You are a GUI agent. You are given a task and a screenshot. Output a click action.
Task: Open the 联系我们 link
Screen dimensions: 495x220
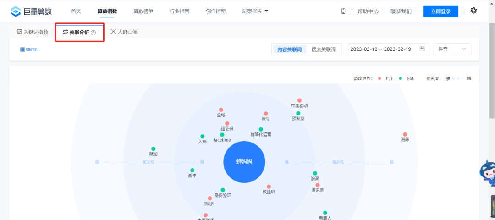[401, 11]
